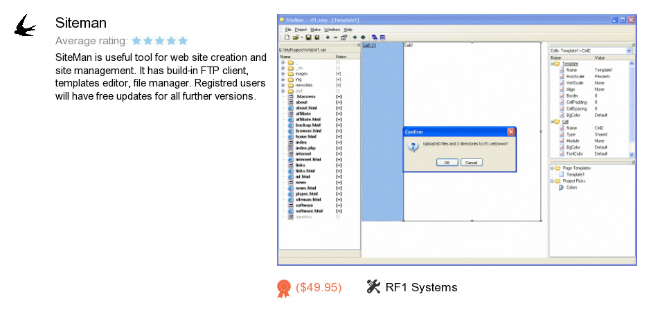Expand the newsdata folder
The image size is (651, 319).
[x=283, y=85]
